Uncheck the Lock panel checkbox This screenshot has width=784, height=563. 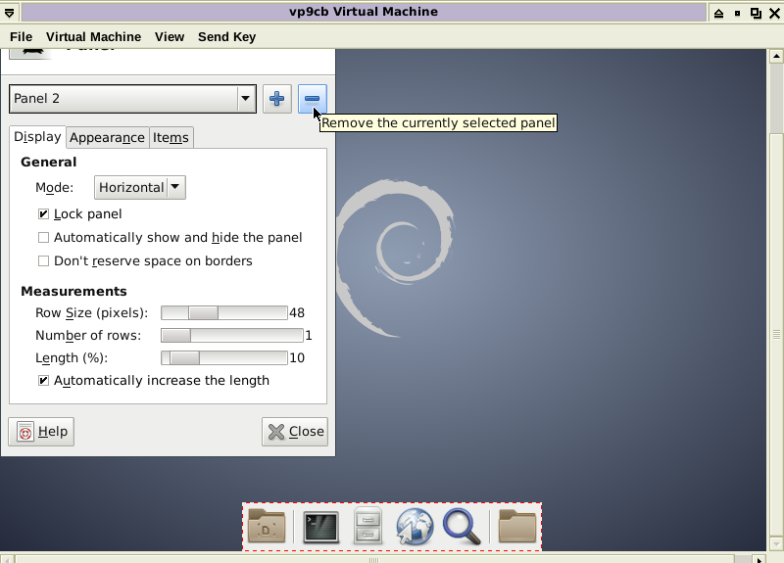coord(43,214)
